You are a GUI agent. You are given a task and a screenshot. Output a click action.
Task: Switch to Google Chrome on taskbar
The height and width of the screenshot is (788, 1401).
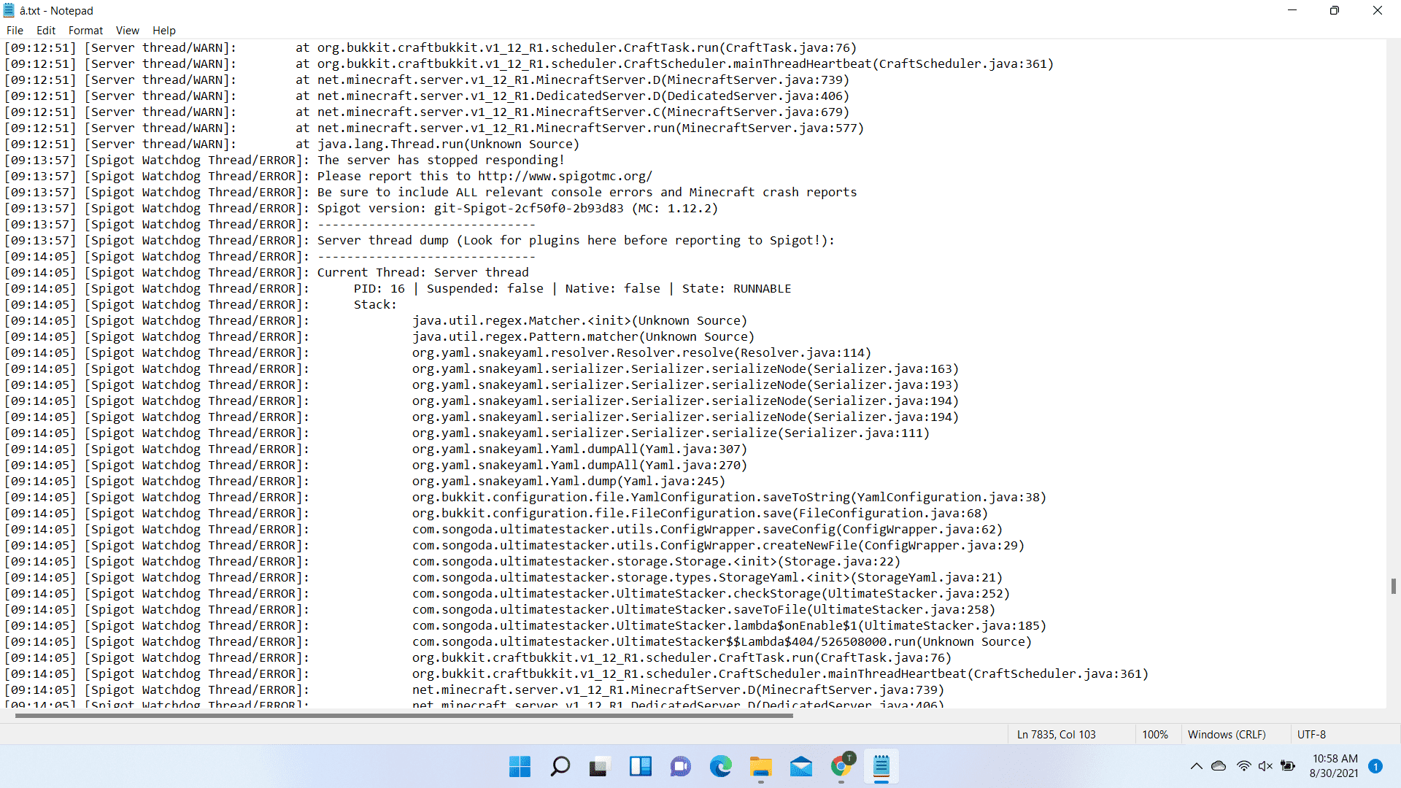pos(841,766)
